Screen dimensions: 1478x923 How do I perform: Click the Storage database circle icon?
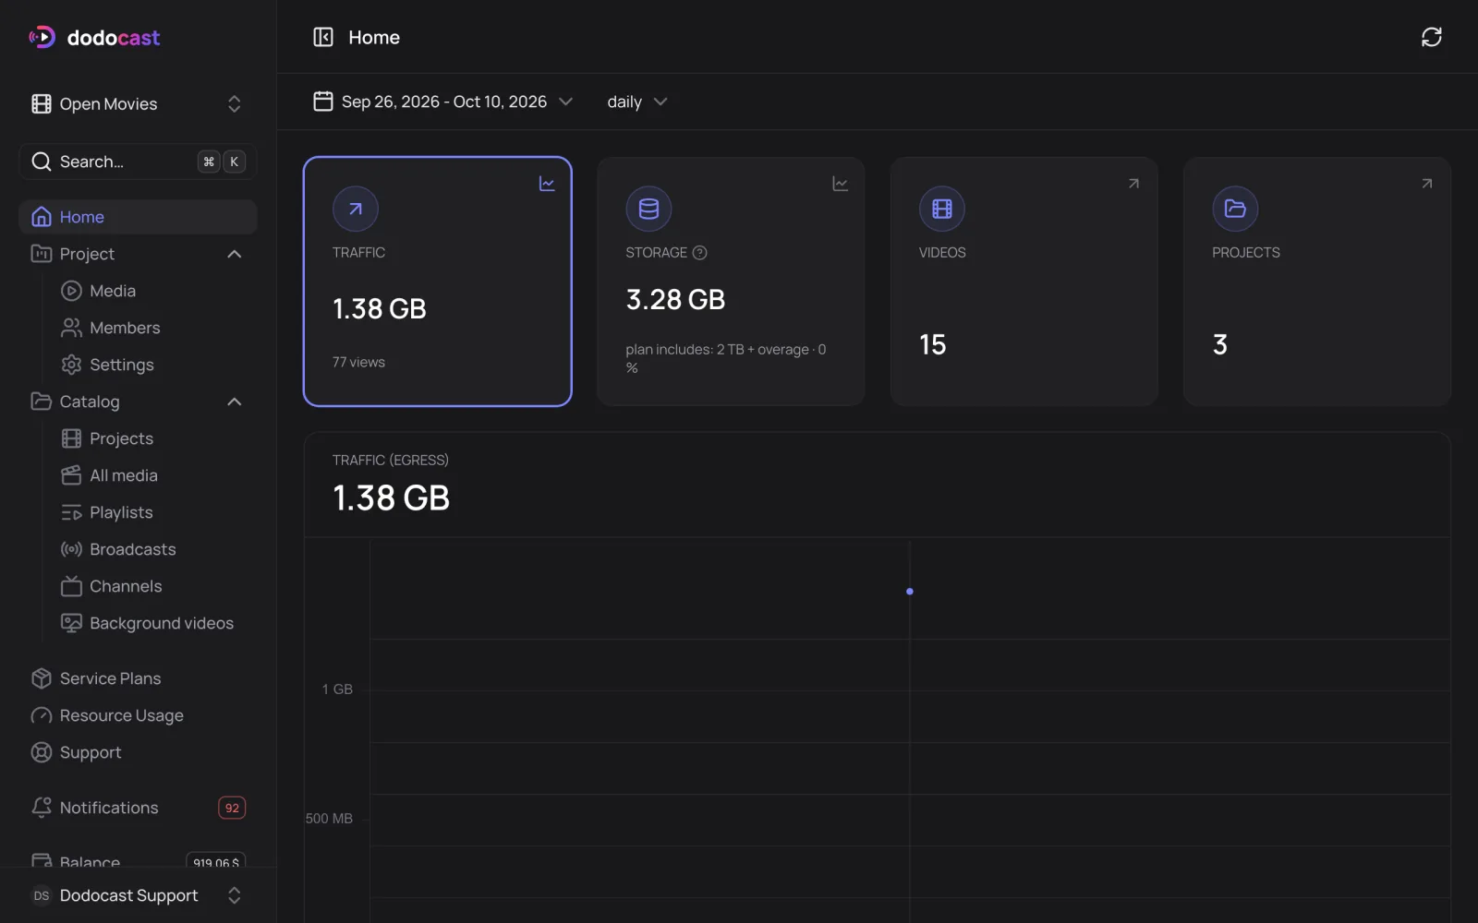tap(648, 209)
